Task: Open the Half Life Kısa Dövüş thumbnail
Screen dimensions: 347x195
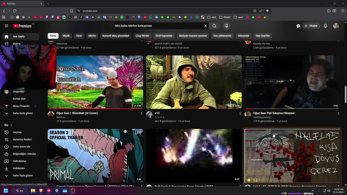Action: click(292, 156)
